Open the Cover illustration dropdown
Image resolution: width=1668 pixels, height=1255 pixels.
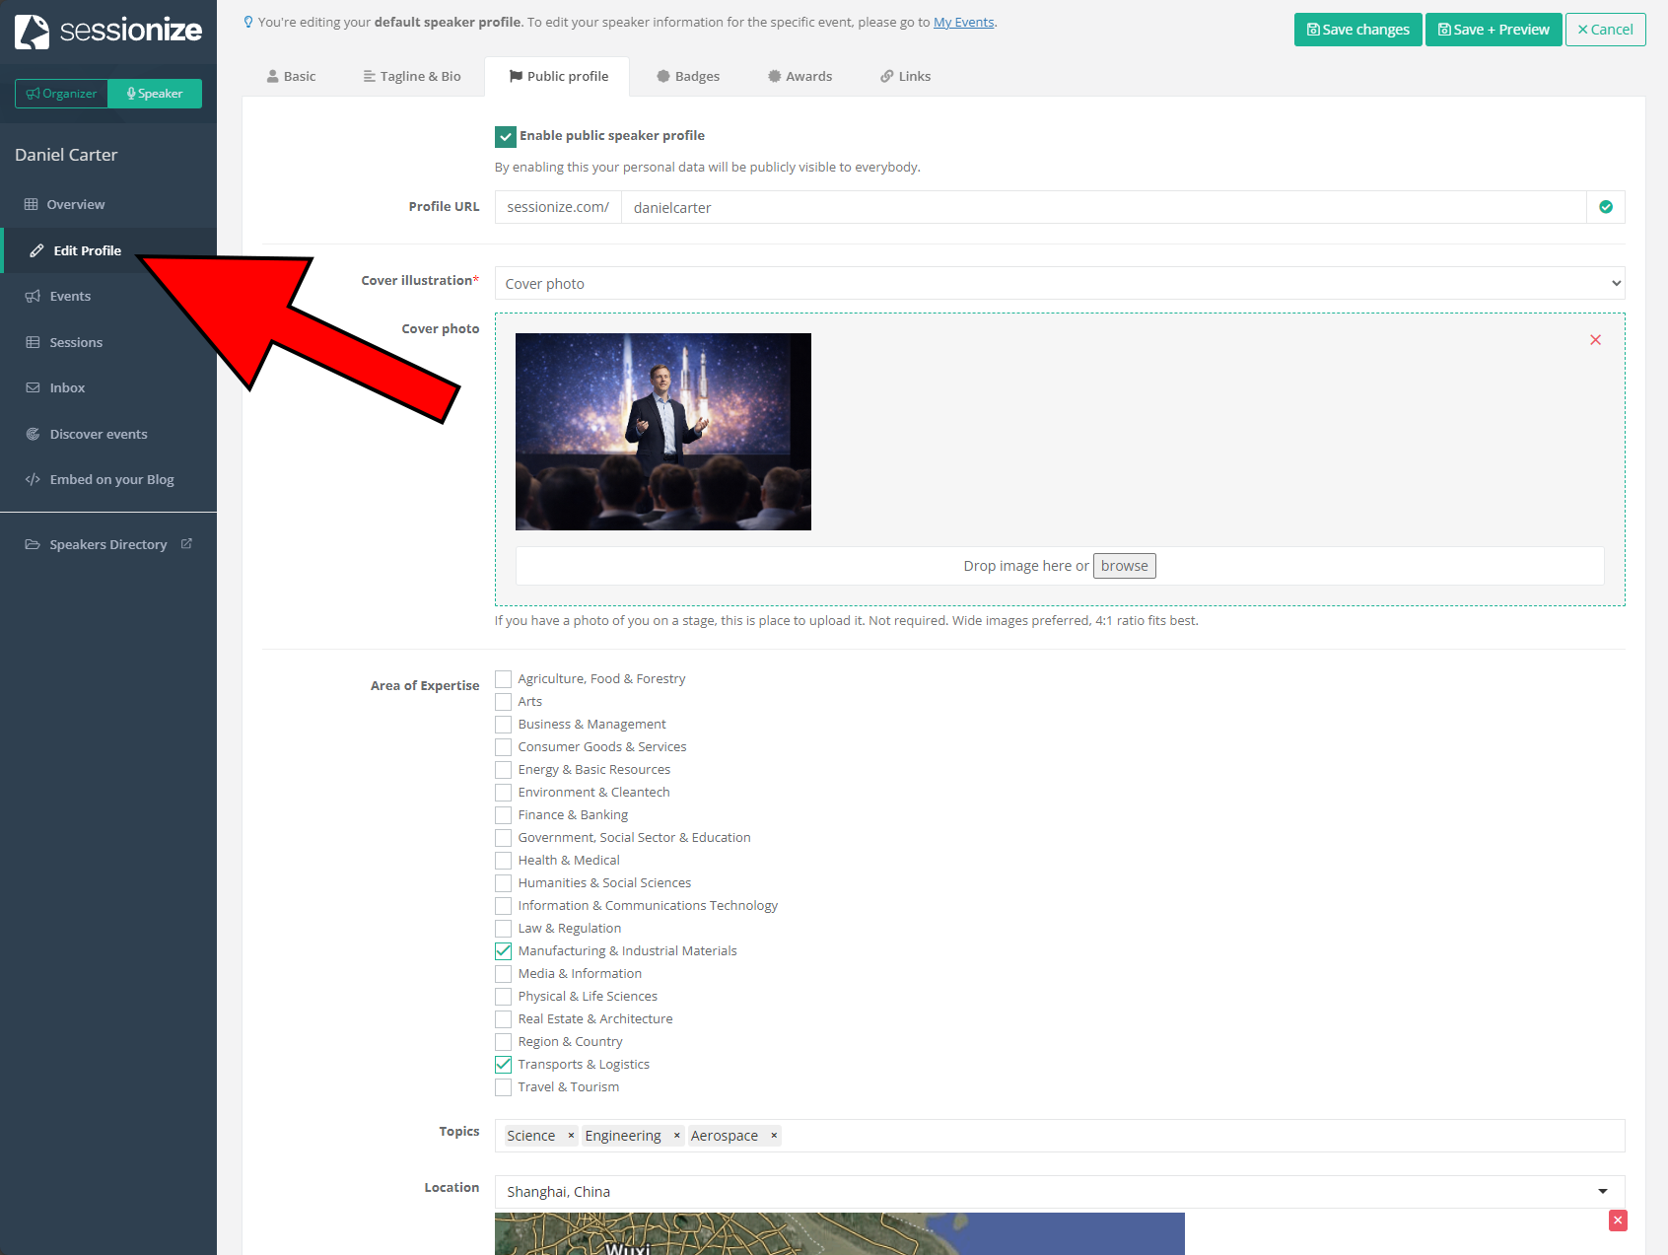click(1059, 284)
